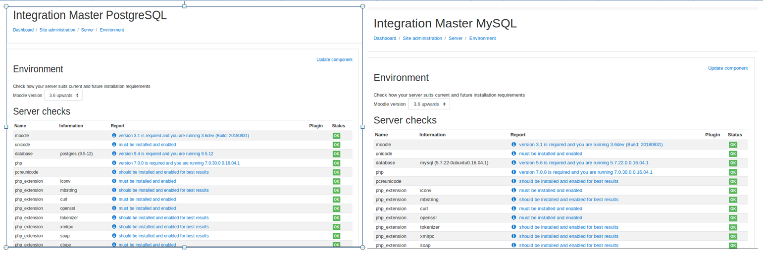Open Server breadcrumb on PostgreSQL page

pyautogui.click(x=87, y=30)
